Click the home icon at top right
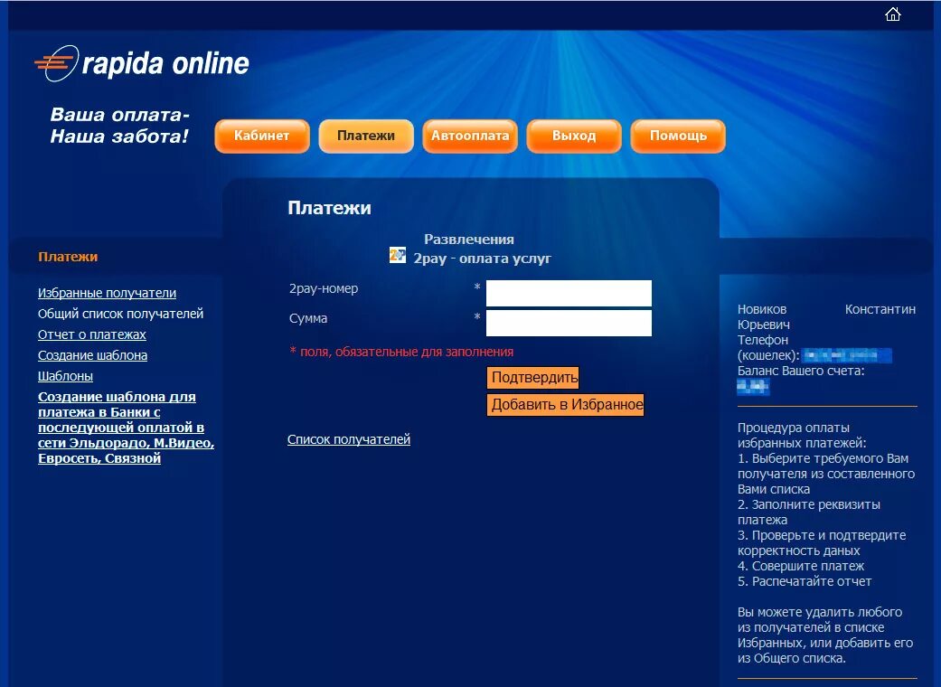This screenshot has height=687, width=941. [x=892, y=14]
